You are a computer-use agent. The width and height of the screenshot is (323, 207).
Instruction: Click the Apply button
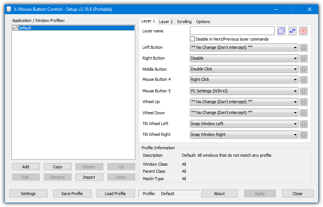pos(260,194)
